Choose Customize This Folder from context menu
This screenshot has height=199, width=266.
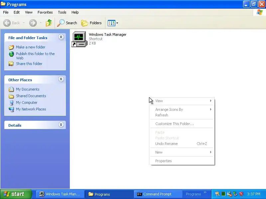[182, 124]
